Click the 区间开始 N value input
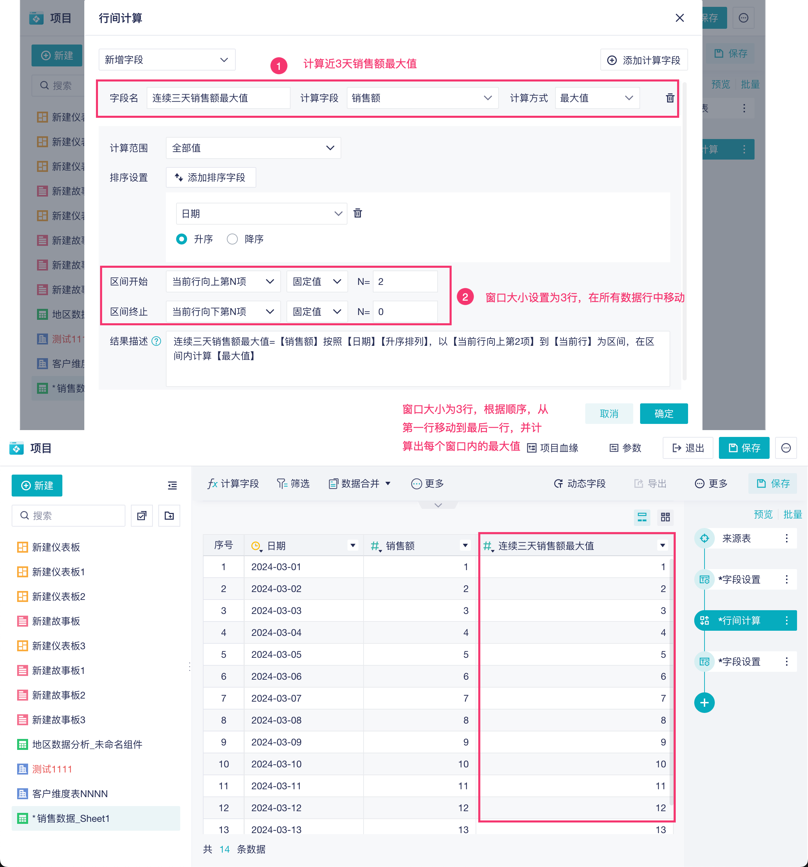The image size is (808, 867). [x=405, y=282]
